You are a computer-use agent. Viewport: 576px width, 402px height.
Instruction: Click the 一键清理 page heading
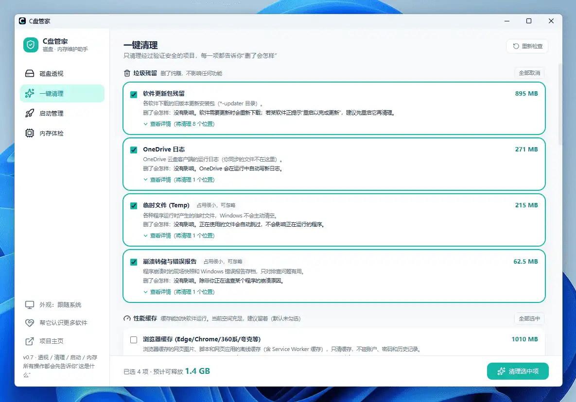(x=140, y=45)
